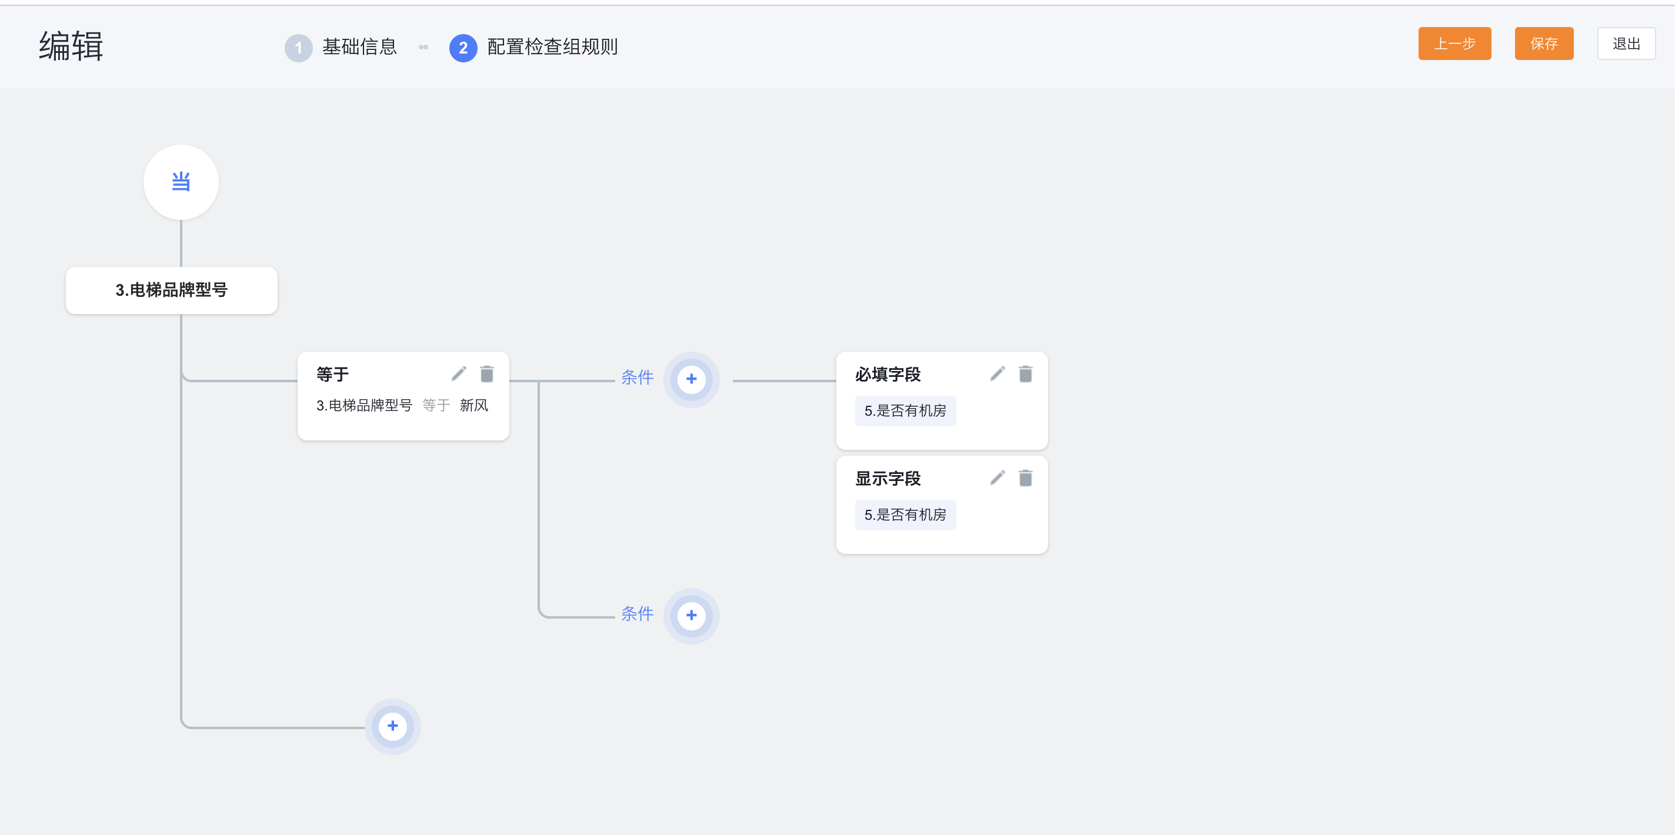Click the 当 start node circle

[x=181, y=182]
